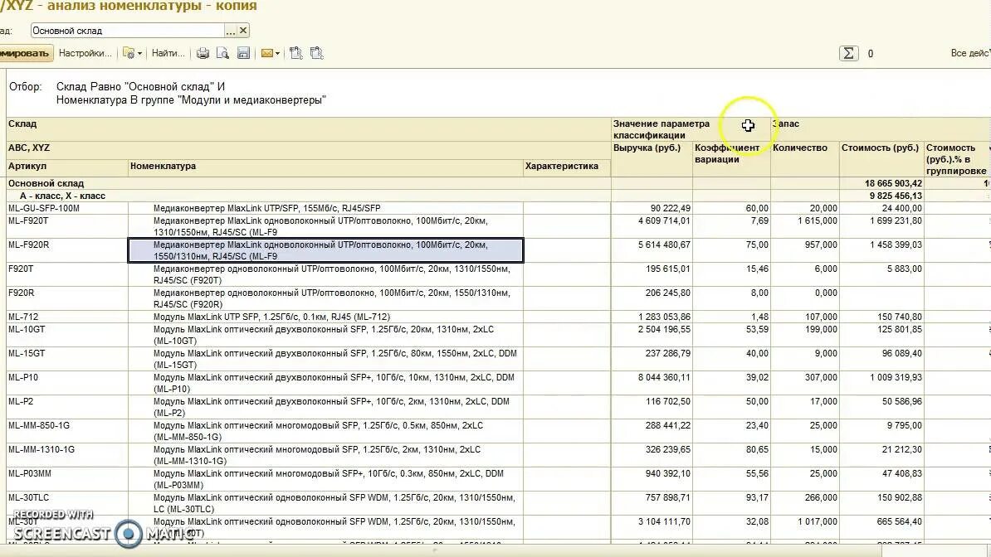Click the sigma sum icon
The height and width of the screenshot is (557, 991).
click(849, 54)
